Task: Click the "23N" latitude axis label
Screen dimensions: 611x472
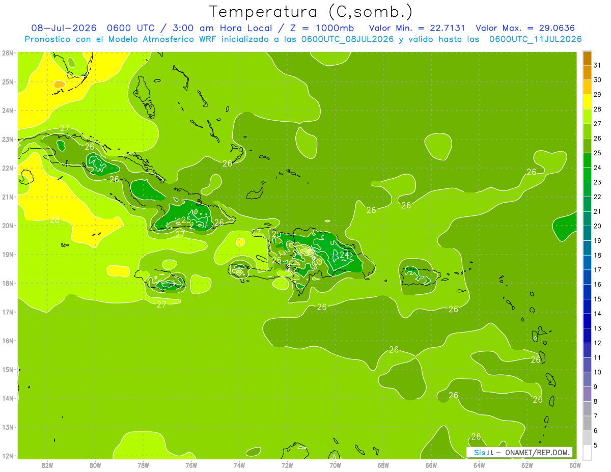Action: click(x=8, y=140)
